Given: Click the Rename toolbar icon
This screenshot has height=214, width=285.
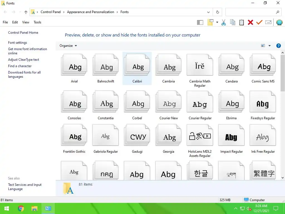Looking at the screenshot, I should tap(268, 22).
